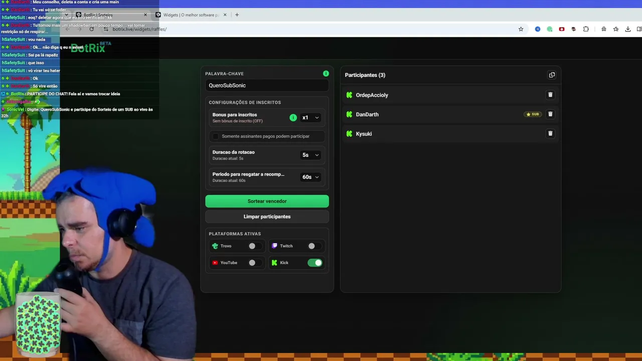Click the Twitch platform icon
Screen dimensions: 642x361
(x=274, y=246)
